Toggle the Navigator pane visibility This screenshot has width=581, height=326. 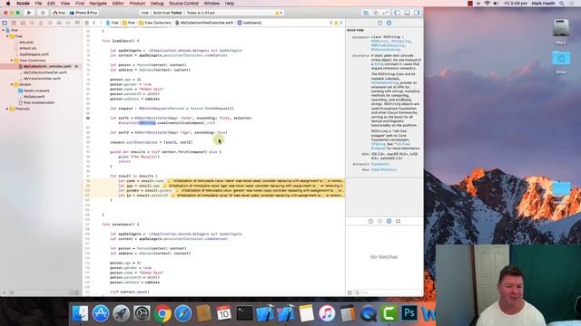(x=398, y=13)
